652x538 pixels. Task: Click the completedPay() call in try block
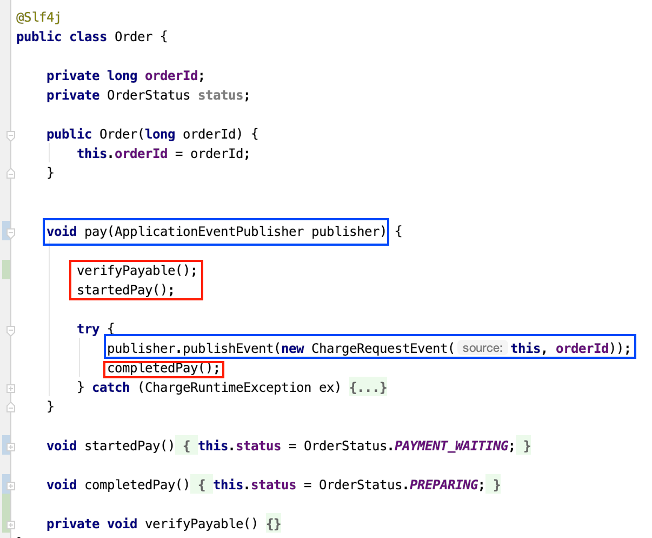coord(164,368)
